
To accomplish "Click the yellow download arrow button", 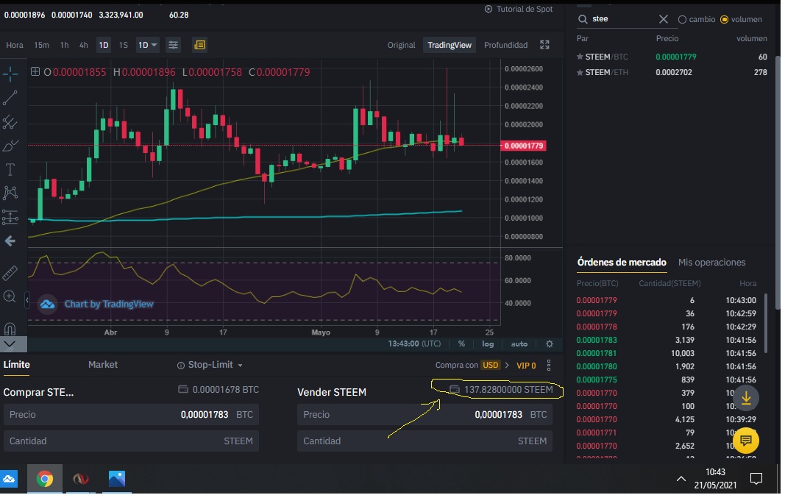I will tap(746, 399).
